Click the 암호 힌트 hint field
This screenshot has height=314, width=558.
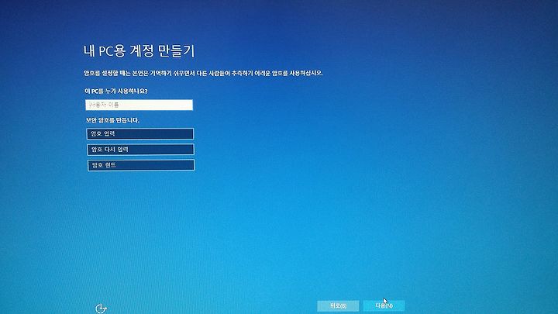click(141, 165)
